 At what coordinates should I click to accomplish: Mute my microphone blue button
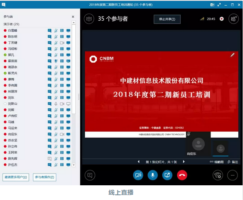click(153, 175)
